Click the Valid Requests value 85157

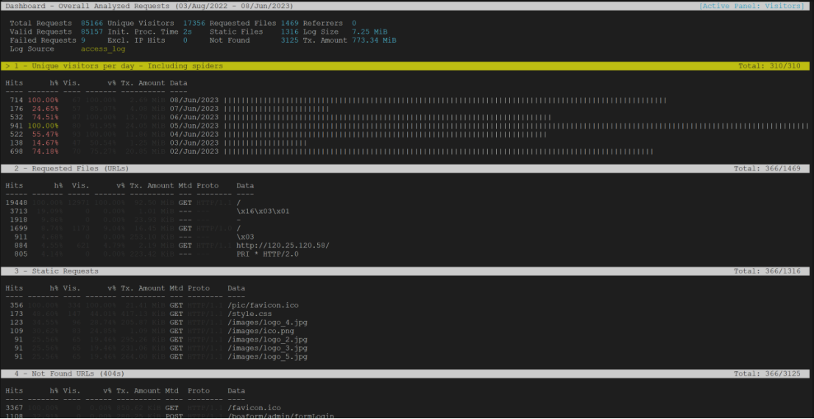[x=92, y=32]
